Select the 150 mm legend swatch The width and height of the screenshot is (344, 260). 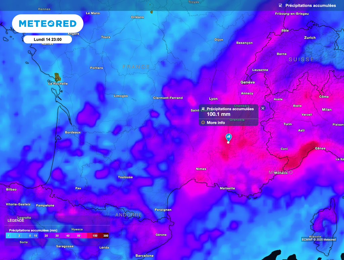point(95,236)
